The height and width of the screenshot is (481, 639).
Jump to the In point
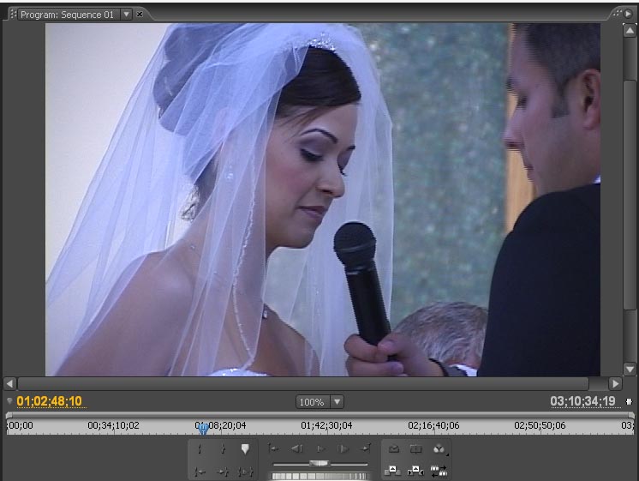[200, 471]
